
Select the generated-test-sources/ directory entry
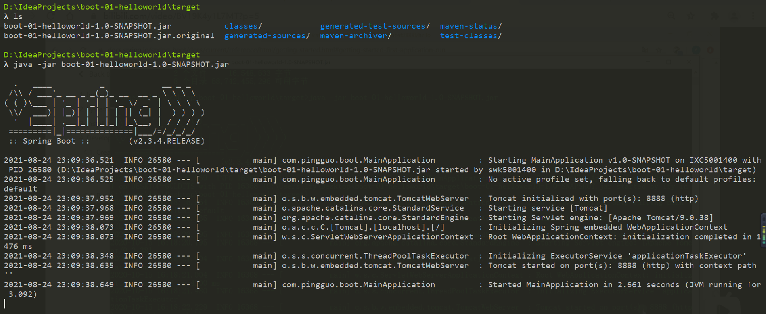(375, 26)
